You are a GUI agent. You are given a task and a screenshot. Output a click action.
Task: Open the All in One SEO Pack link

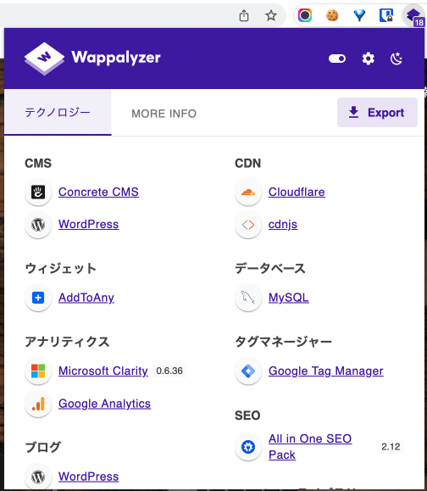(310, 447)
